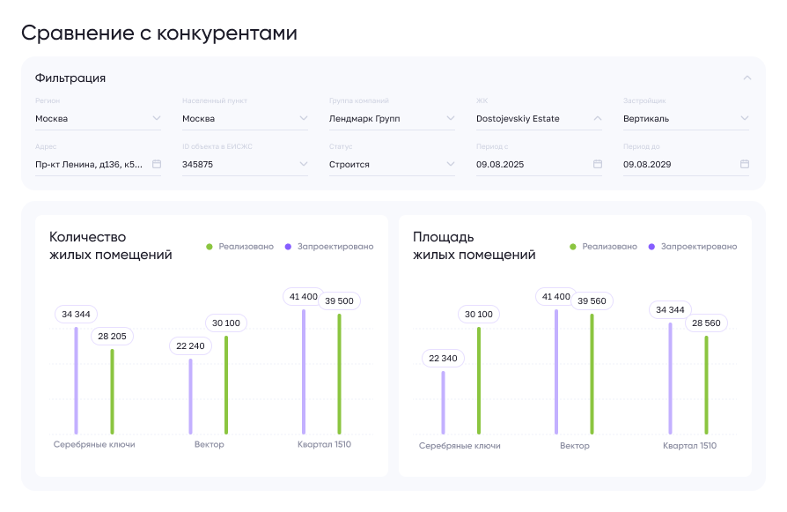Open calendar for Период до date
Screen dimensions: 787x512
745,164
